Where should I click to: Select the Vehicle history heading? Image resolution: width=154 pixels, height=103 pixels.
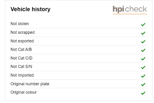[x=31, y=9]
